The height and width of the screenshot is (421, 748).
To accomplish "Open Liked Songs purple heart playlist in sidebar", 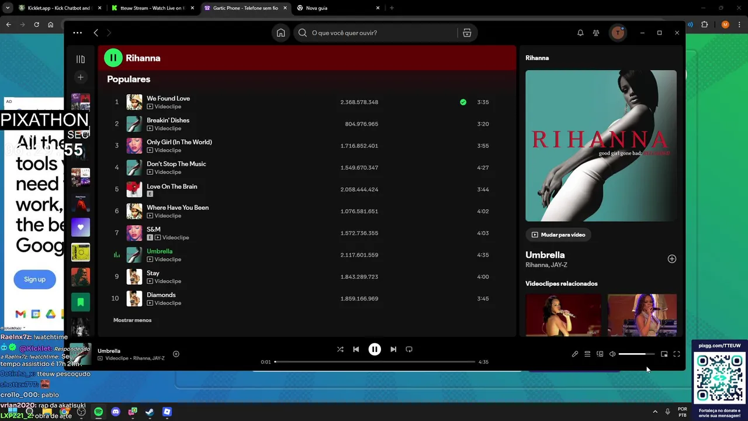I will (81, 227).
